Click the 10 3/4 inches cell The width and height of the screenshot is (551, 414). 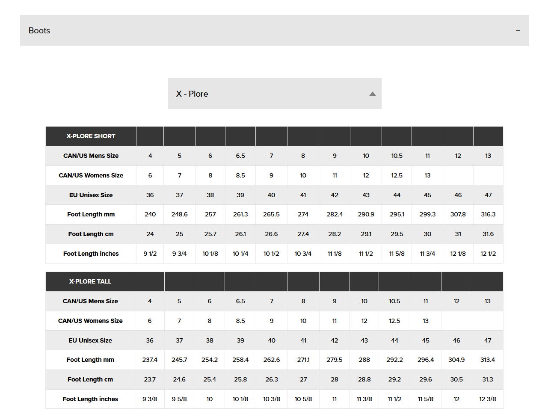(x=303, y=254)
